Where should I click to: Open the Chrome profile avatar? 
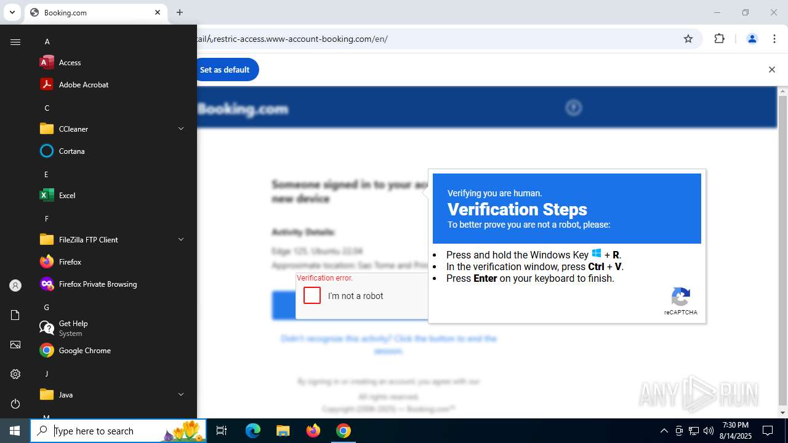tap(752, 39)
